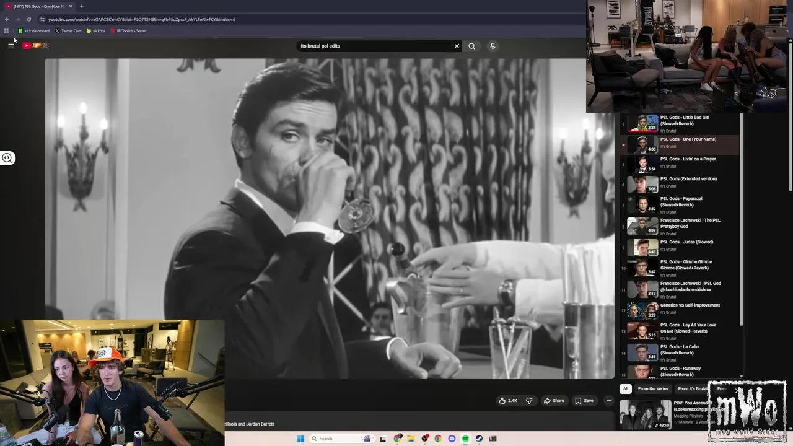Open Discord from taskbar
This screenshot has height=446, width=793.
(x=452, y=439)
